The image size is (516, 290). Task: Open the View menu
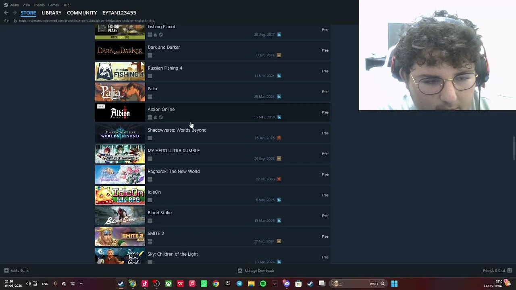26,5
